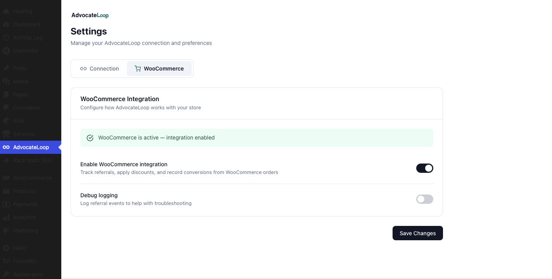Open Kirki through its sidebar icon
Image resolution: width=552 pixels, height=279 pixels.
[6, 121]
